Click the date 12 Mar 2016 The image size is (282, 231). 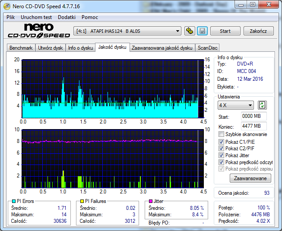point(250,79)
